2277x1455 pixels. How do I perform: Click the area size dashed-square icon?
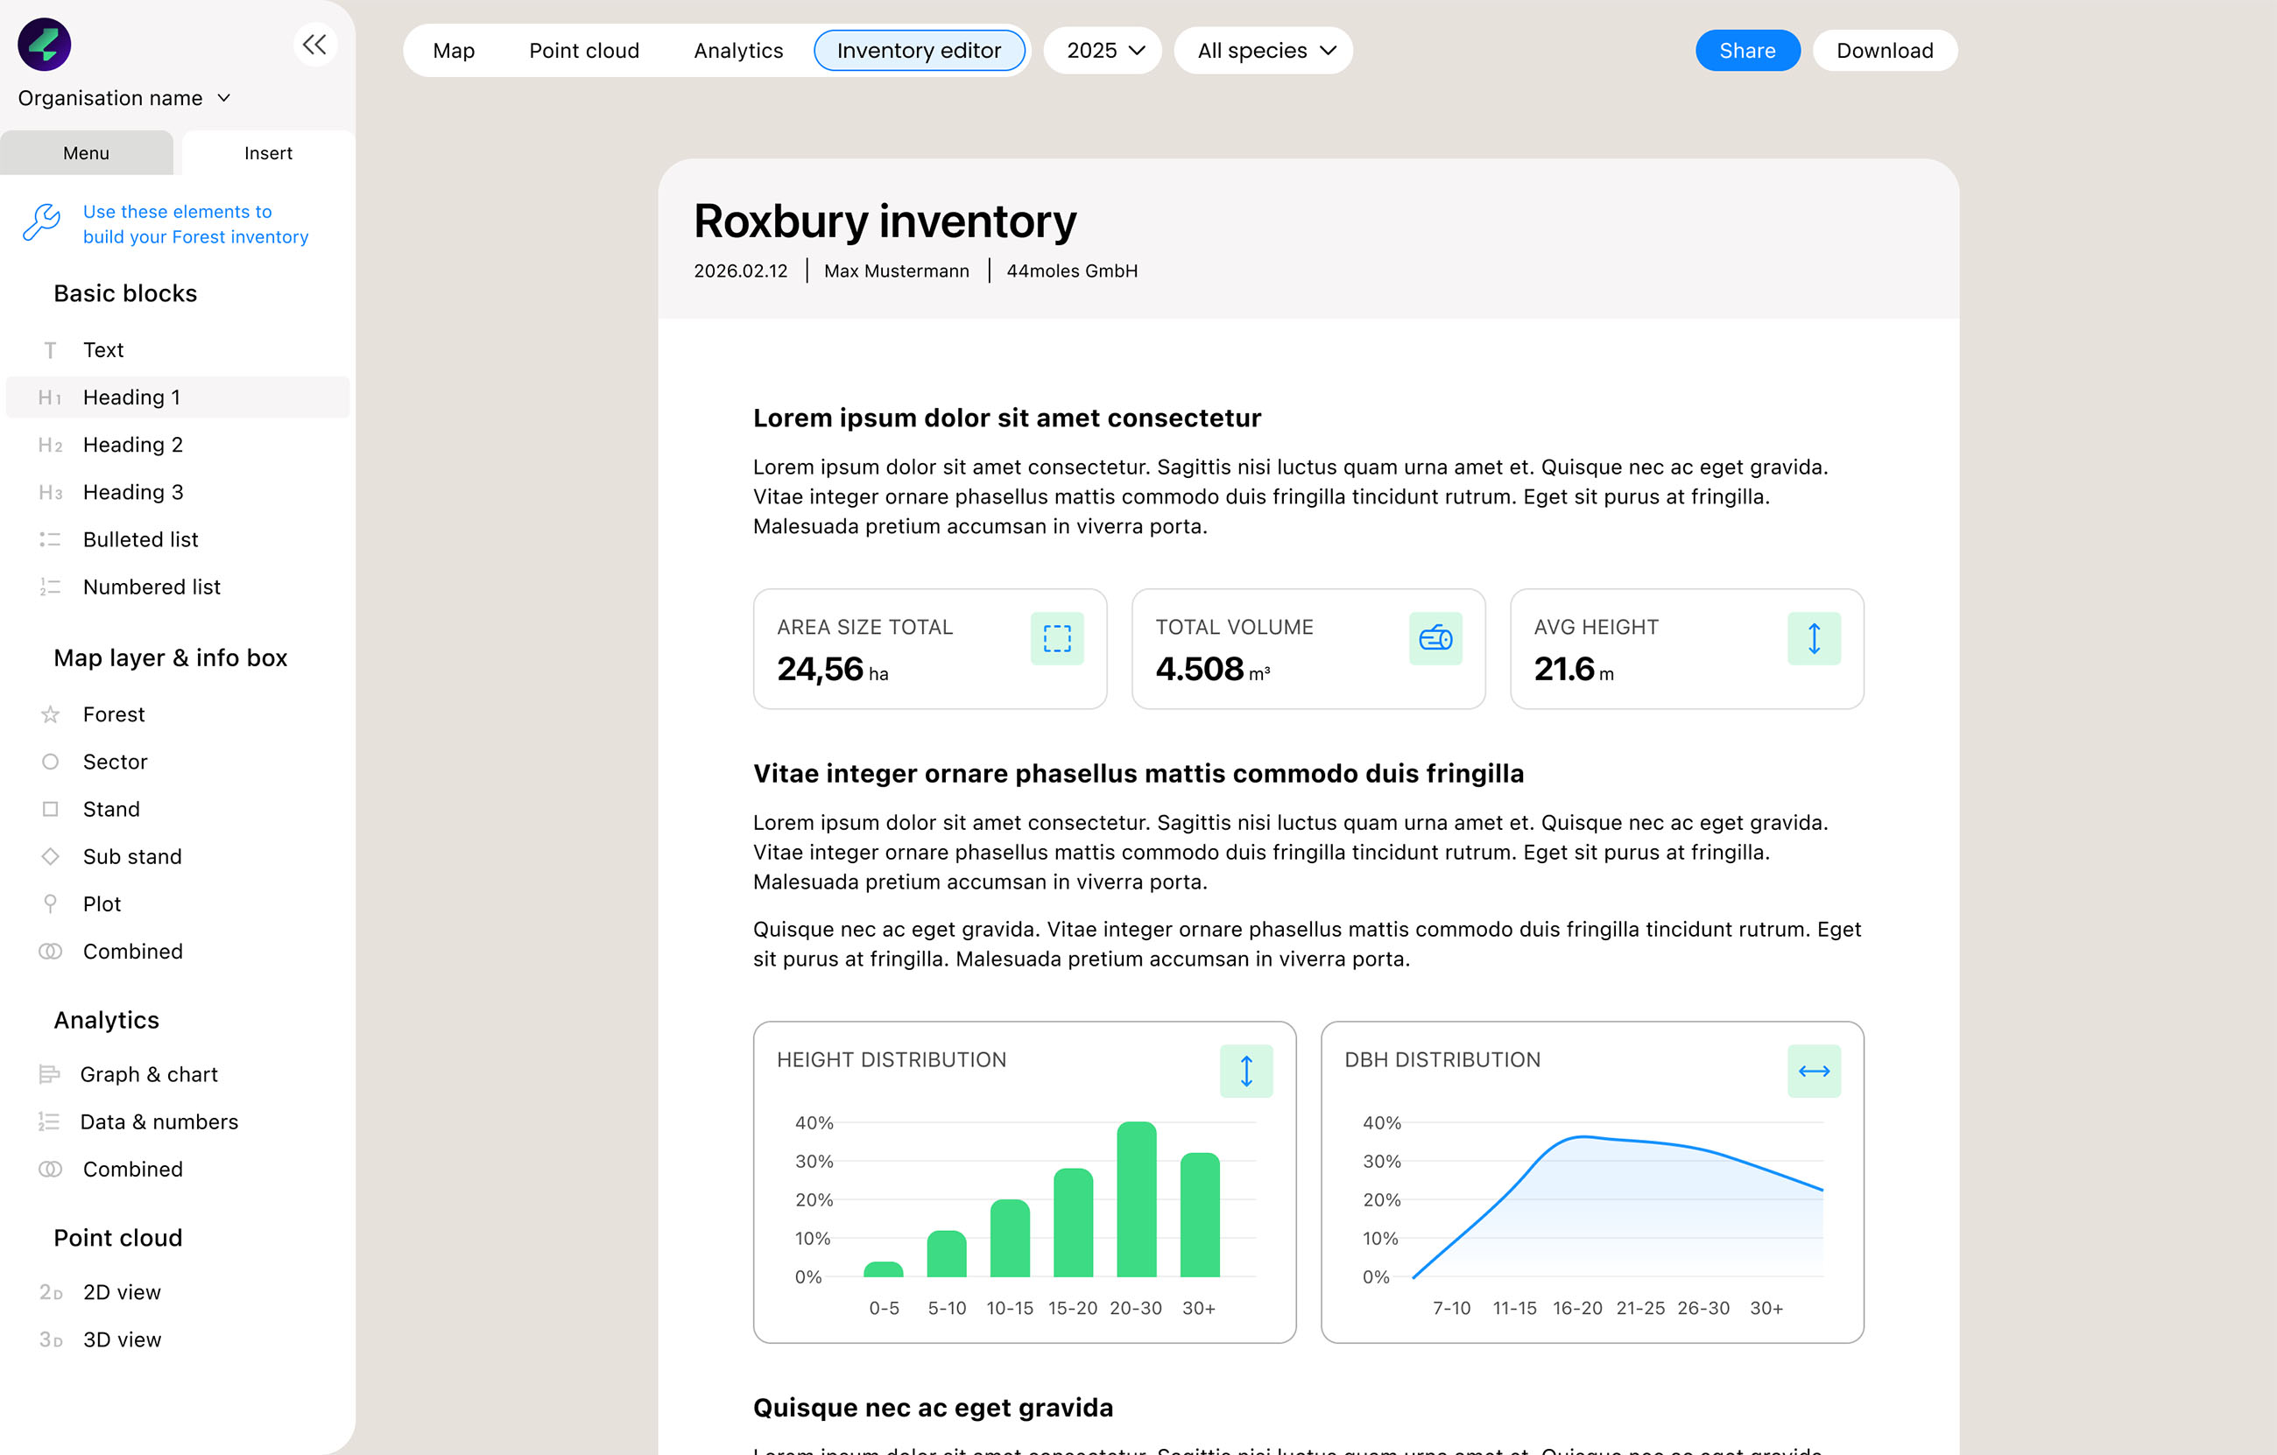[x=1056, y=638]
